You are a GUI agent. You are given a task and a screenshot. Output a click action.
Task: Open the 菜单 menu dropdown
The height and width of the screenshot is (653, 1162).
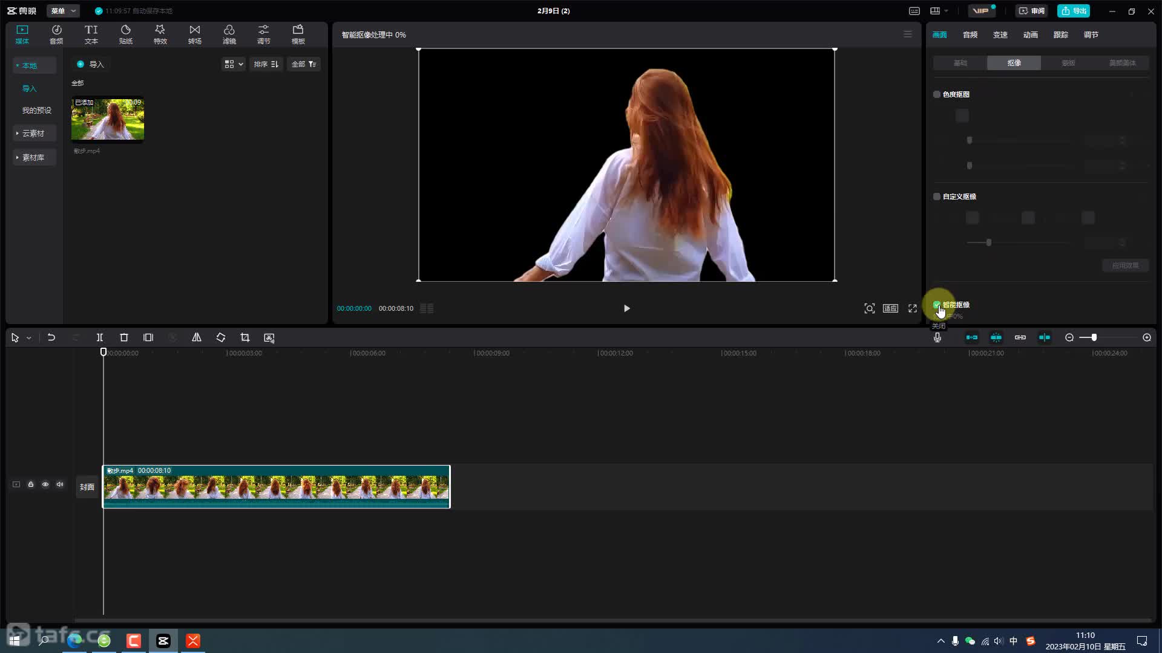pos(63,11)
